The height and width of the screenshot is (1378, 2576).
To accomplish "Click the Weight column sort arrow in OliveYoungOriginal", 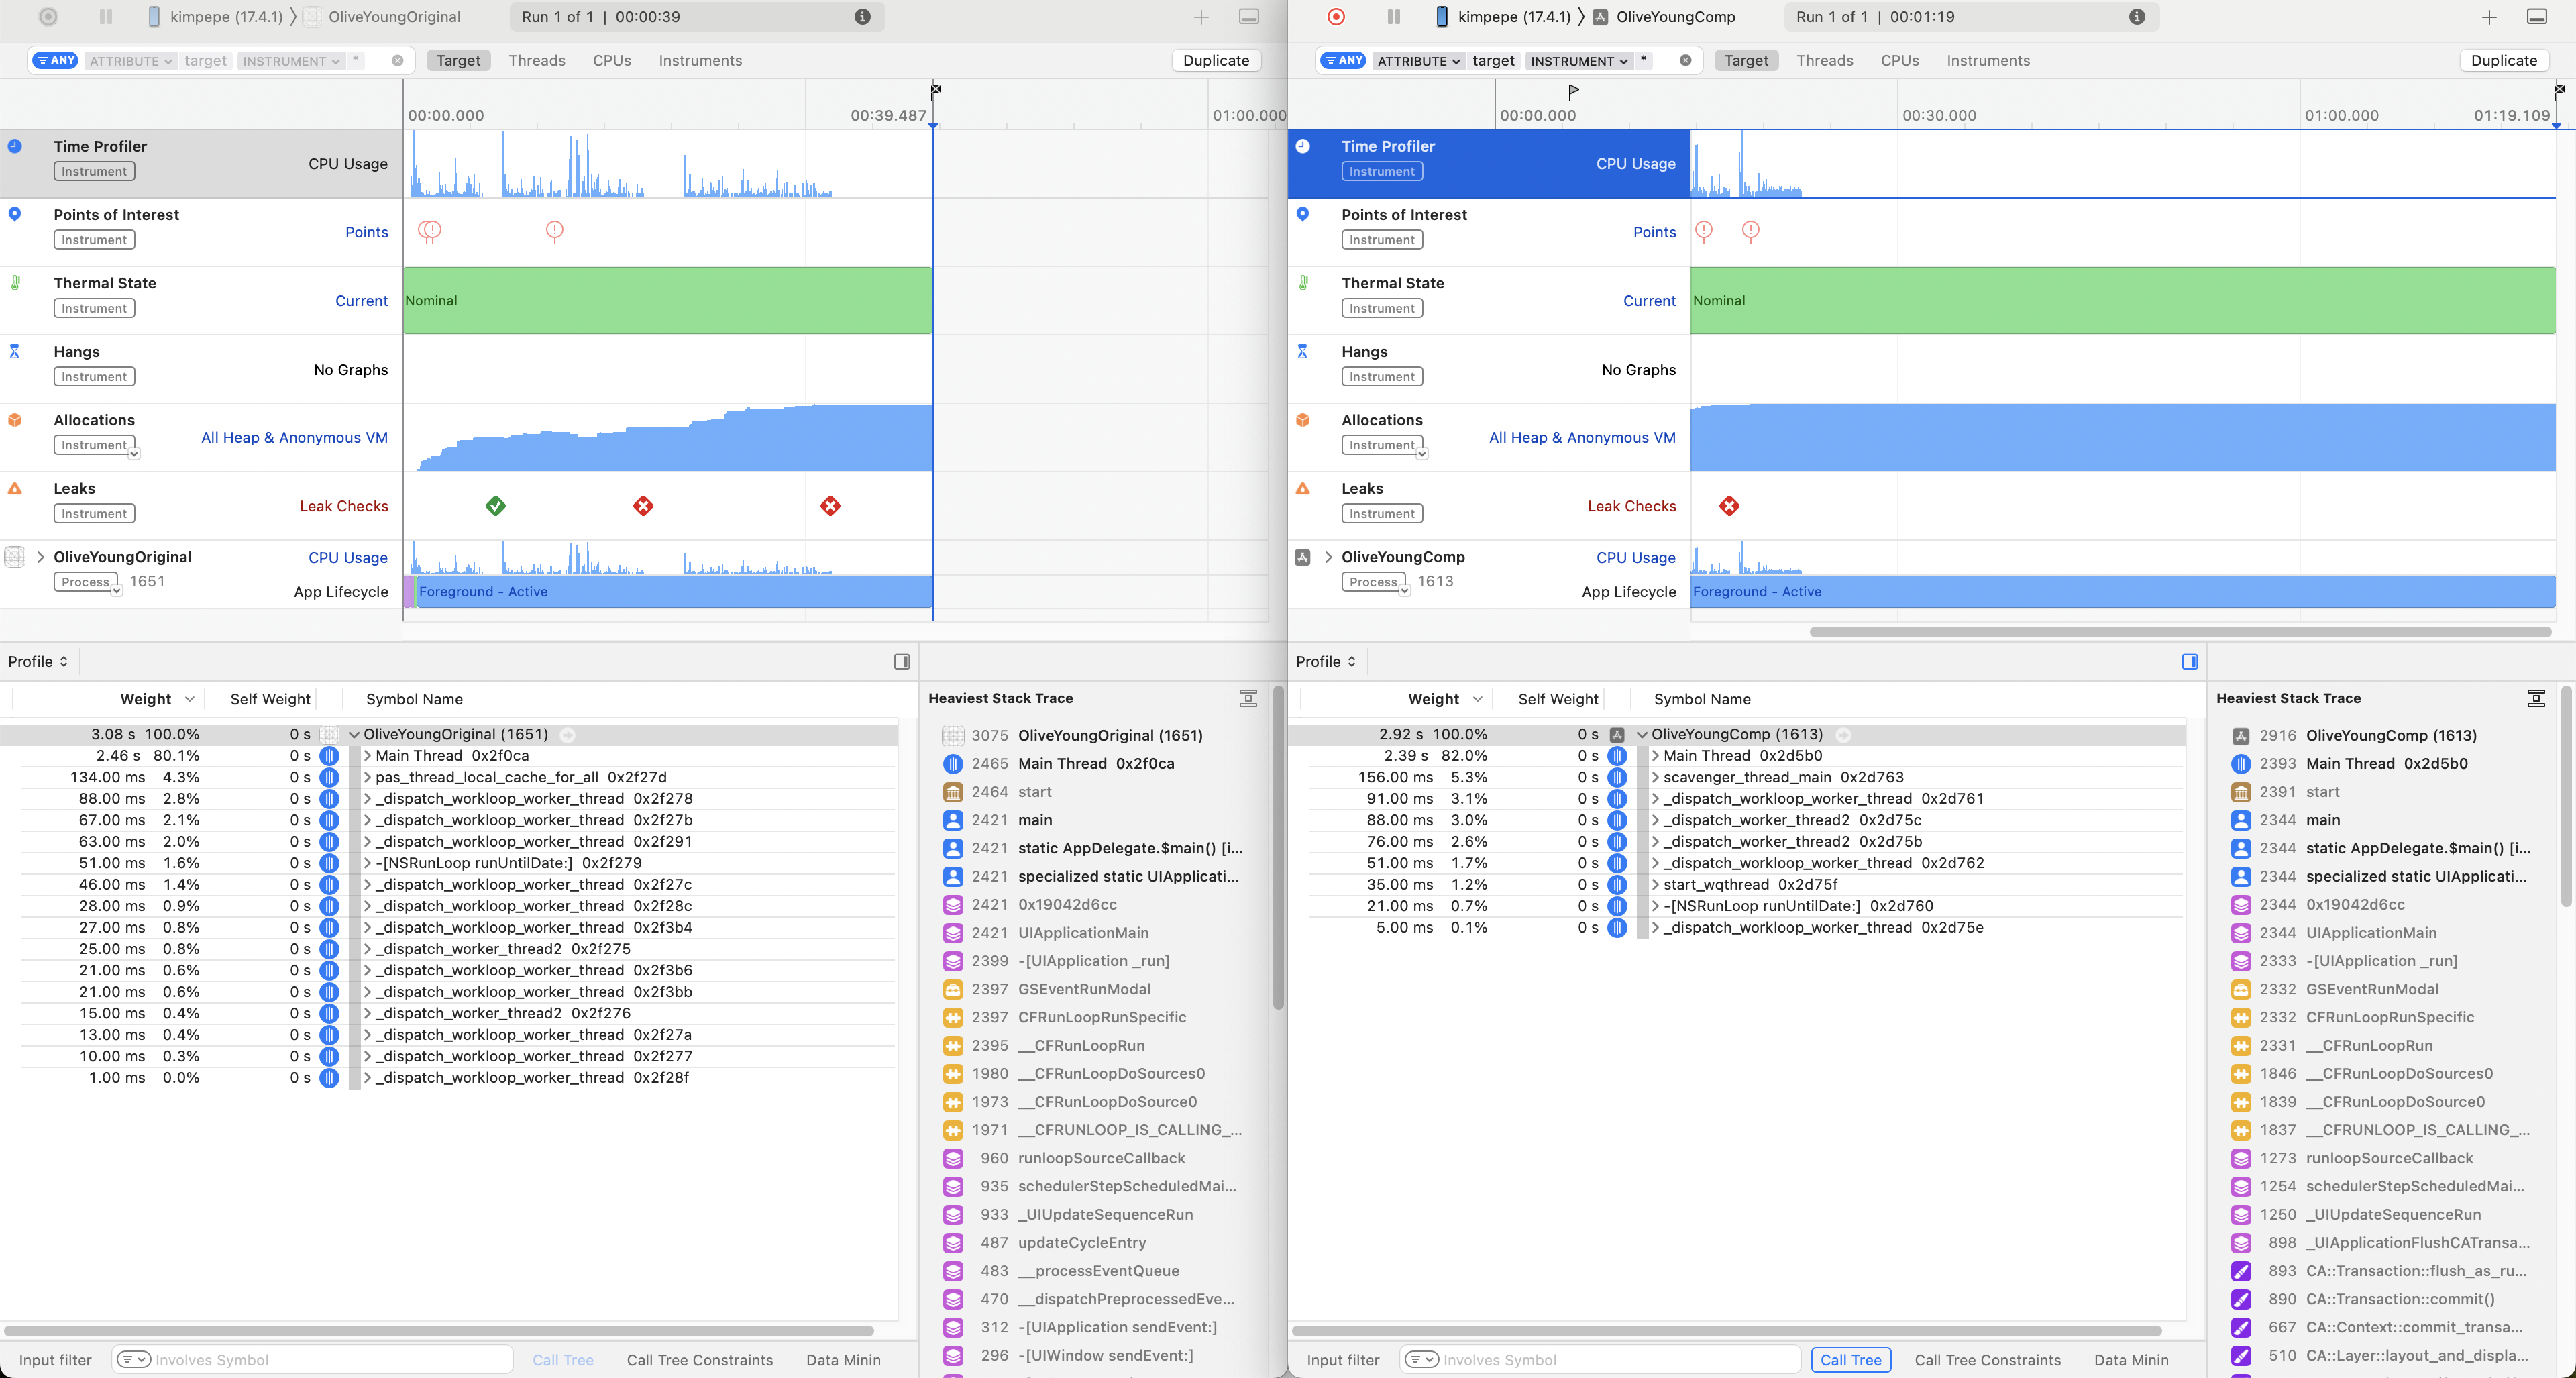I will pos(190,699).
